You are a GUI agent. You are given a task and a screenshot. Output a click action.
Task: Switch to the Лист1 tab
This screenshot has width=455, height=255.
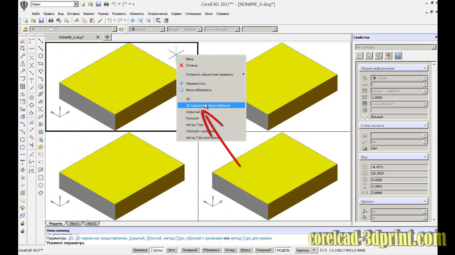click(x=74, y=223)
